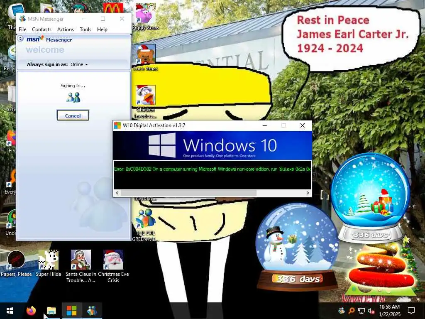Viewport: 425px width, 319px height.
Task: Launch Papers, Please desktop shortcut
Action: (16, 263)
